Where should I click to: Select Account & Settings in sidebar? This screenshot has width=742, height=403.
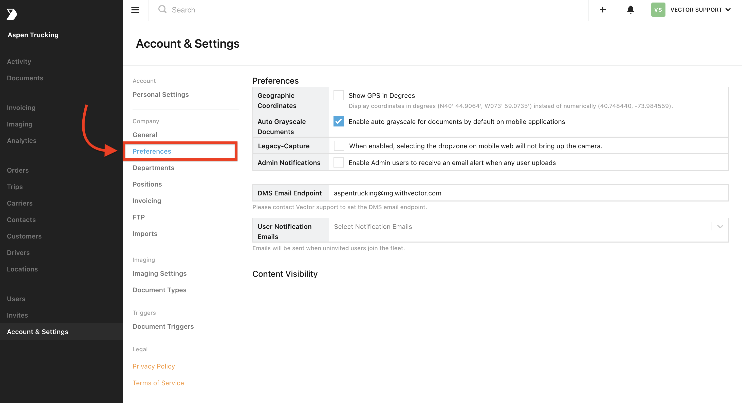click(x=61, y=332)
